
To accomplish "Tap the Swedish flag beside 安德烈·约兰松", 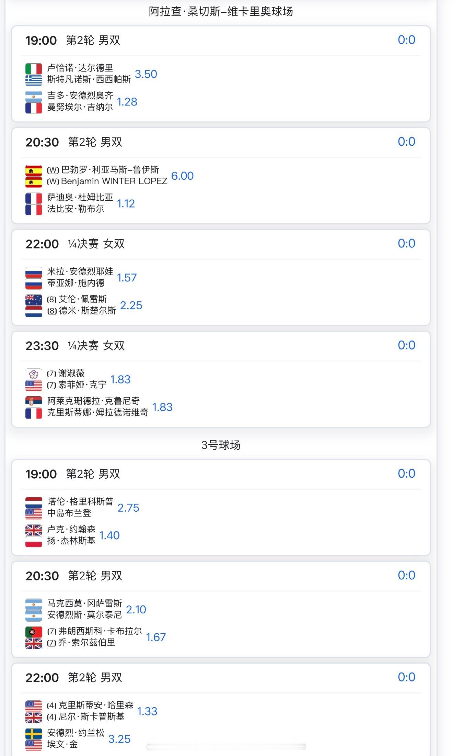I will (34, 733).
